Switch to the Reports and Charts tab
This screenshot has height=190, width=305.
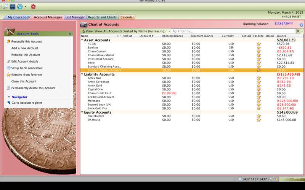102,17
